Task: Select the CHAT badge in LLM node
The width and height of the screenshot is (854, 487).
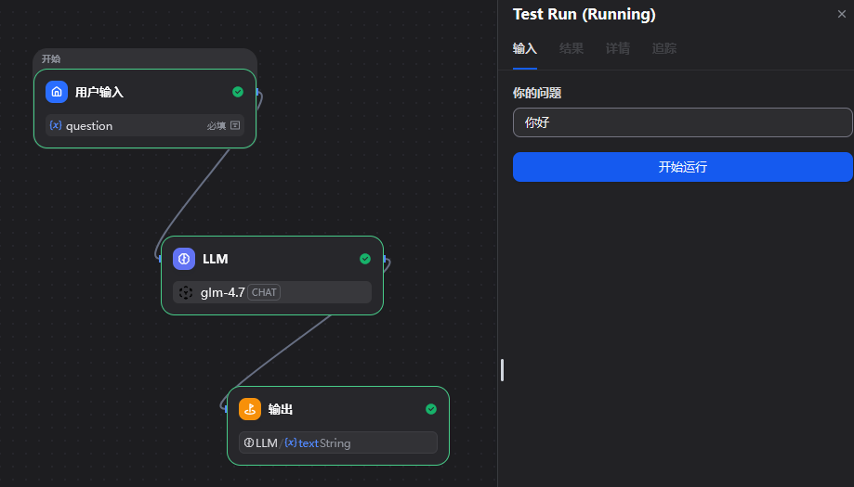Action: pyautogui.click(x=264, y=292)
